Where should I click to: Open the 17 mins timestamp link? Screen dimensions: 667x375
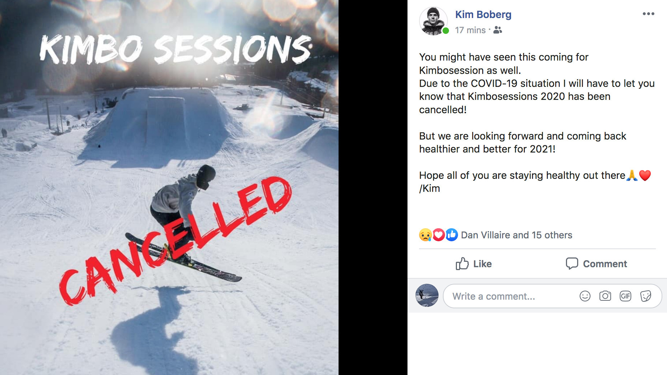coord(470,30)
